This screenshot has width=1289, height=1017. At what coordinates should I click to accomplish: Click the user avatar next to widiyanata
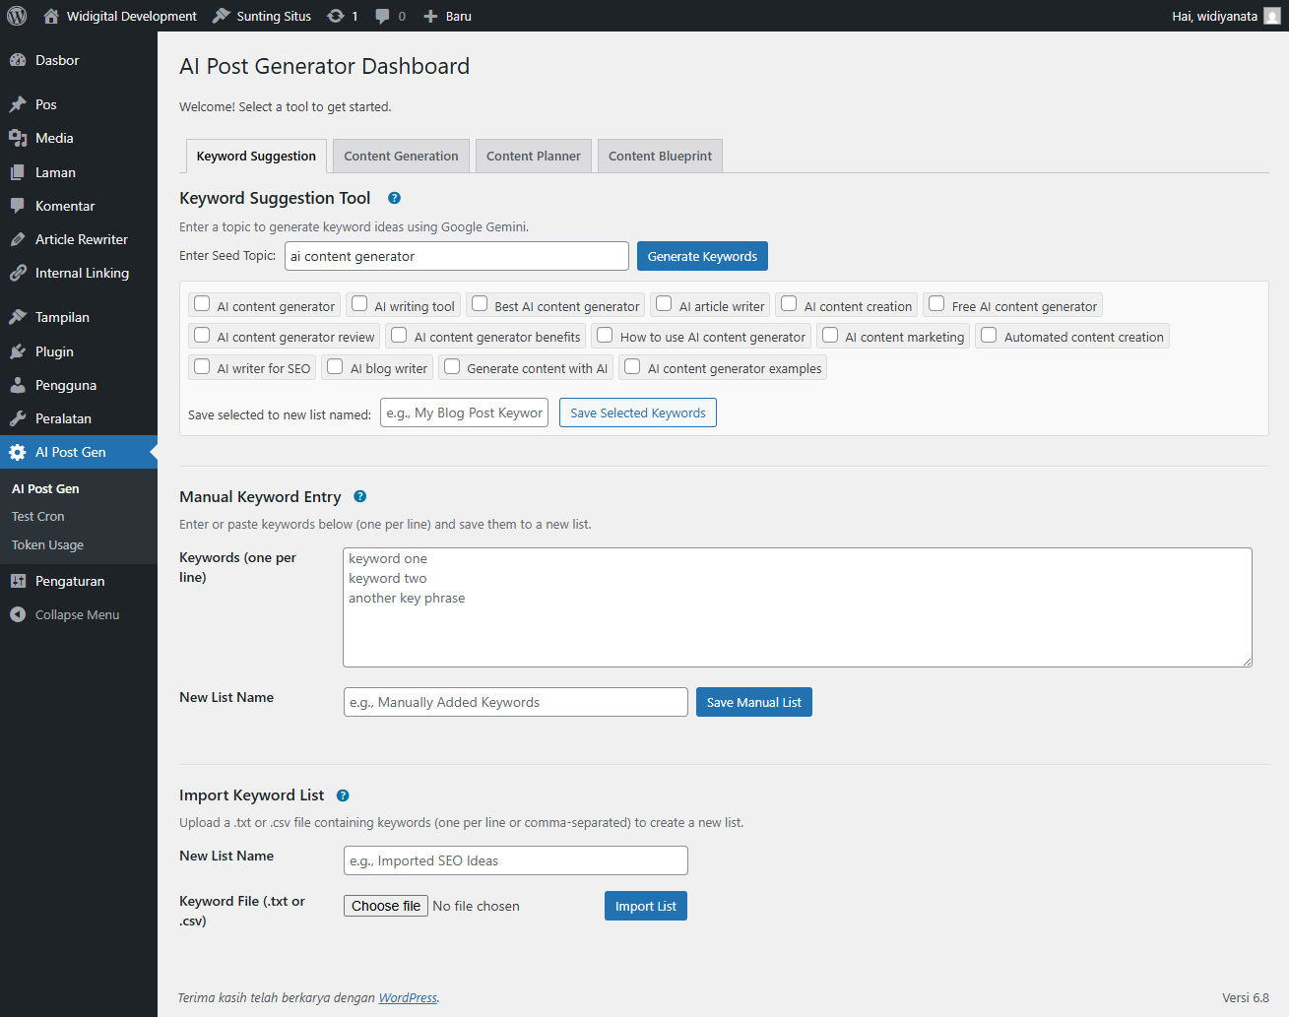point(1272,16)
